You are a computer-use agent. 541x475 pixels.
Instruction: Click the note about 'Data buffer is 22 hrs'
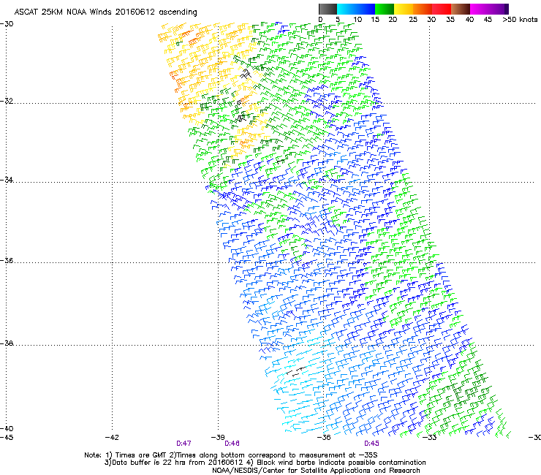[x=175, y=463]
